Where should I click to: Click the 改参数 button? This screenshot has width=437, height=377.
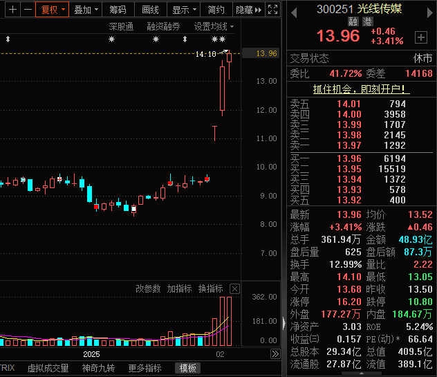(x=147, y=288)
